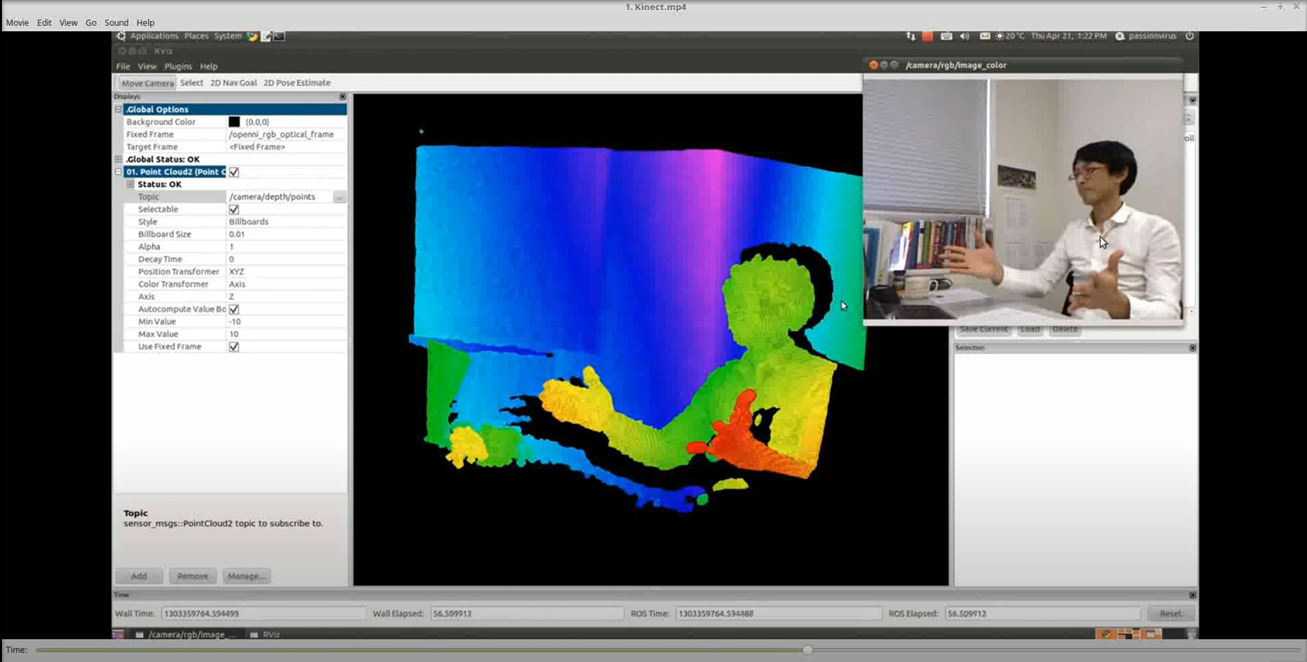The height and width of the screenshot is (662, 1307).
Task: Collapse the Global Options tree node
Action: tap(118, 109)
